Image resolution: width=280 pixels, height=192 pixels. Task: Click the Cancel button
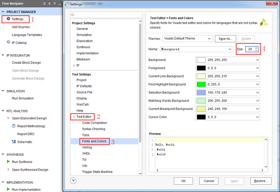point(209,181)
